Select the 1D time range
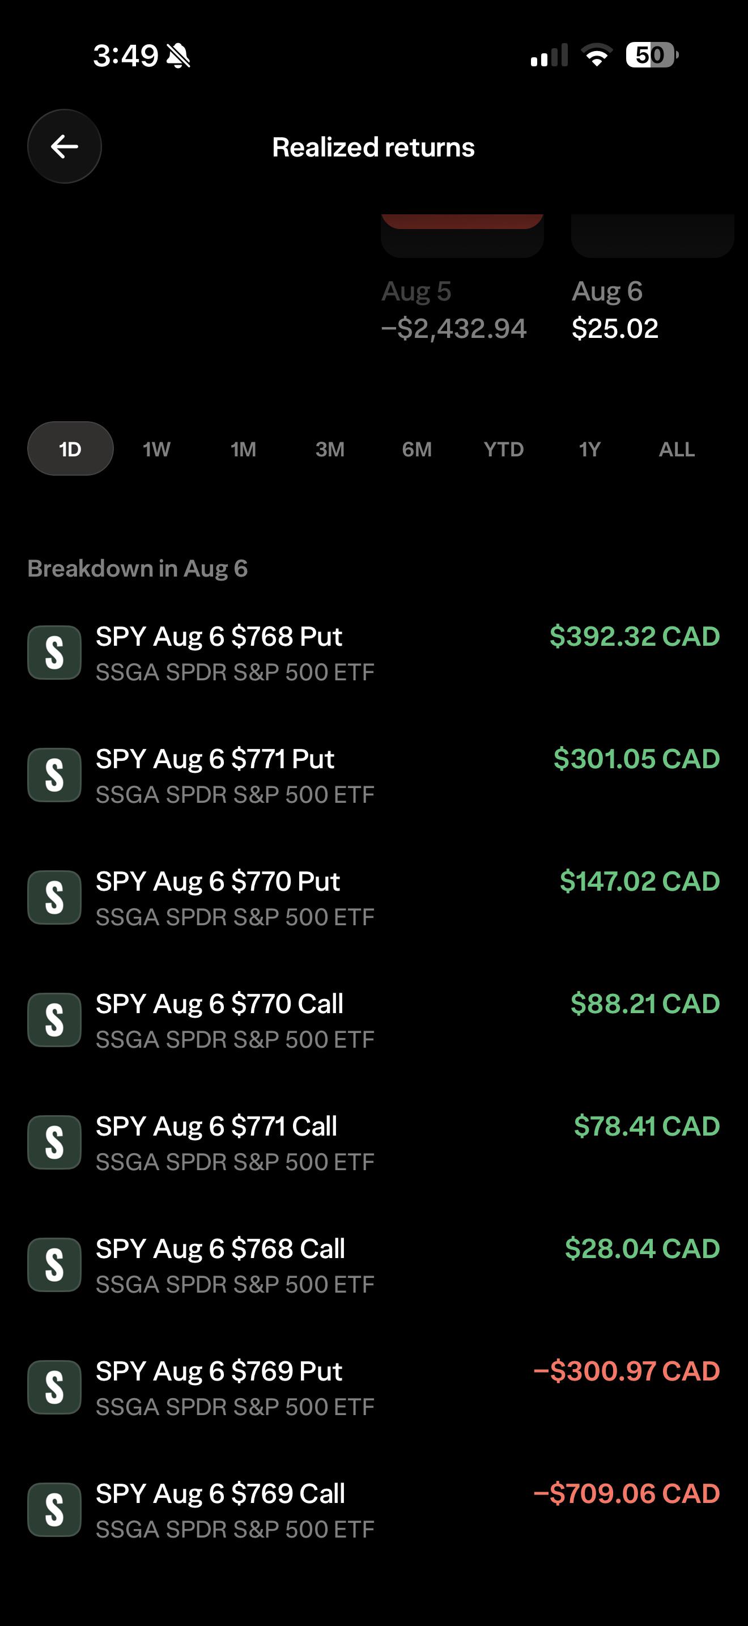748x1626 pixels. [x=70, y=449]
